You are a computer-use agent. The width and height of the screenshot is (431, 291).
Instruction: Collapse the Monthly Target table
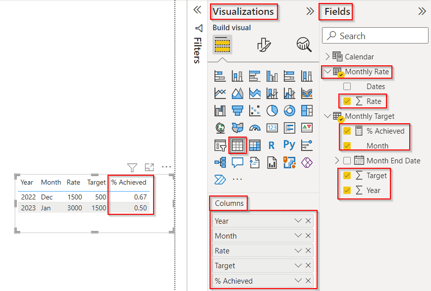(327, 116)
